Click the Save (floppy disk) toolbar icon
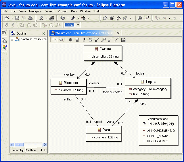Viewport: 184px width, 162px height. 17,18
